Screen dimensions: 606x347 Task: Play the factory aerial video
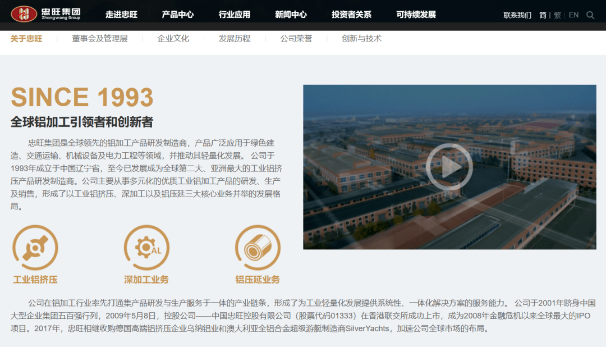pyautogui.click(x=449, y=167)
